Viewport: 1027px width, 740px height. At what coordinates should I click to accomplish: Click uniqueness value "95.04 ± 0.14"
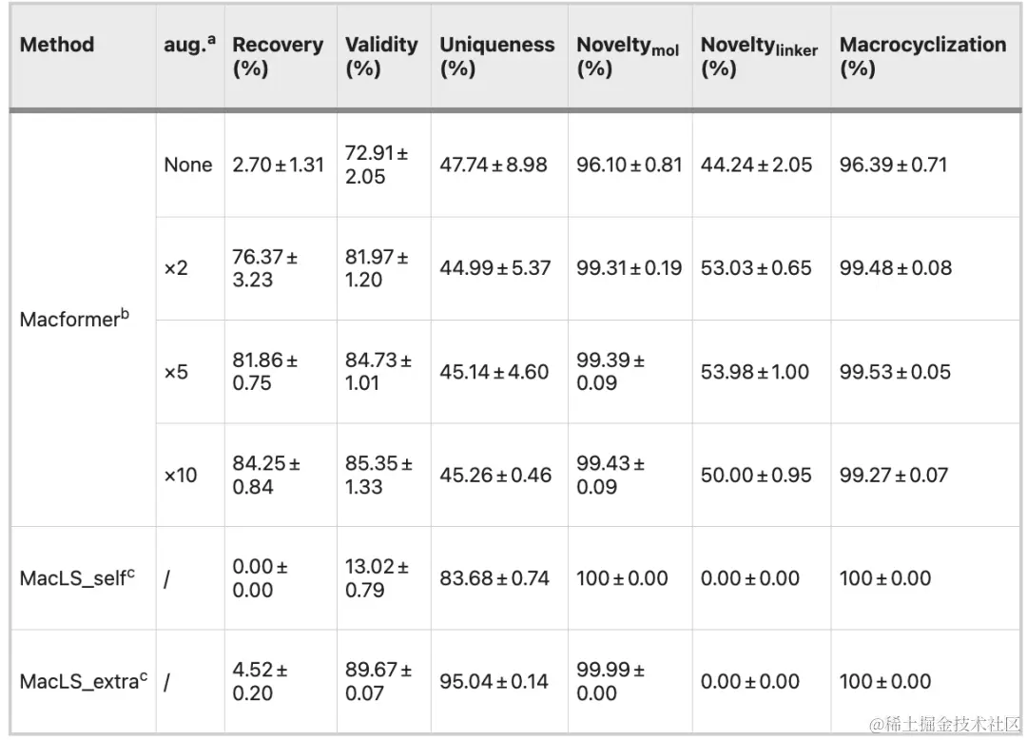click(494, 682)
